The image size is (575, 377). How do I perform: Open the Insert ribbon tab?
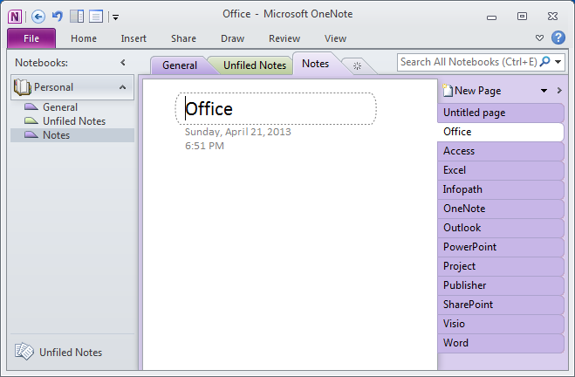pyautogui.click(x=133, y=38)
